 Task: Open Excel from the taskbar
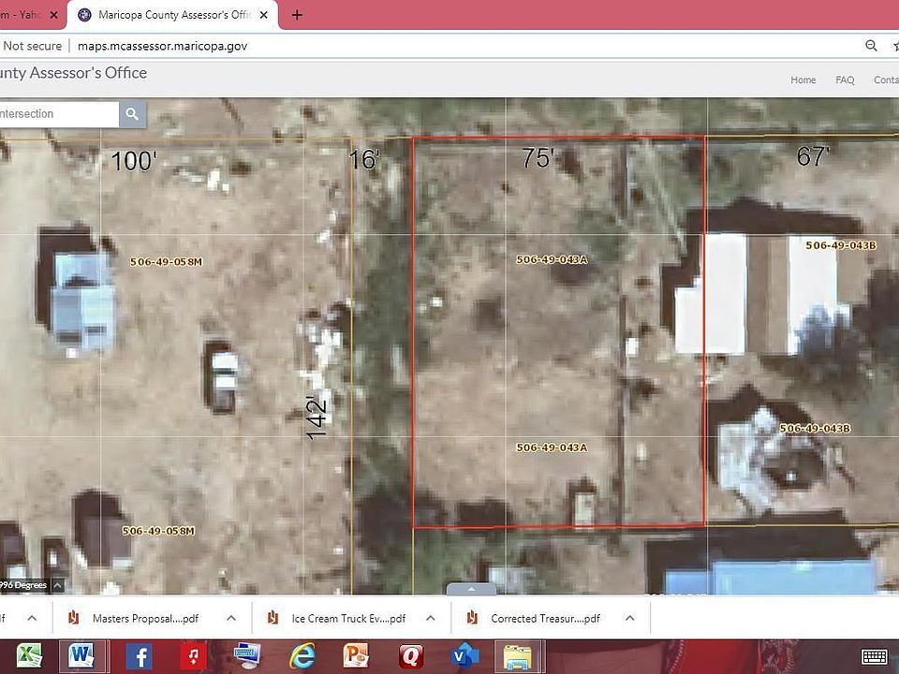29,655
